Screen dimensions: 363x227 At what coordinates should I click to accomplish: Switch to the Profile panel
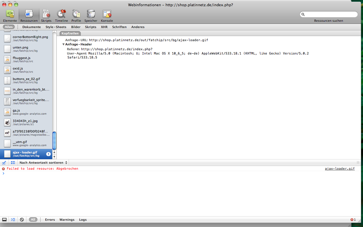click(76, 16)
